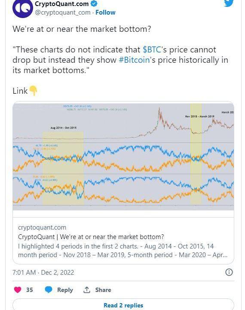The height and width of the screenshot is (310, 245).
Task: Click the 35 likes count
Action: 30,290
